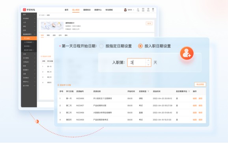The image size is (228, 143).
Task: Select 按入职日期设置 radio option
Action: click(x=140, y=46)
